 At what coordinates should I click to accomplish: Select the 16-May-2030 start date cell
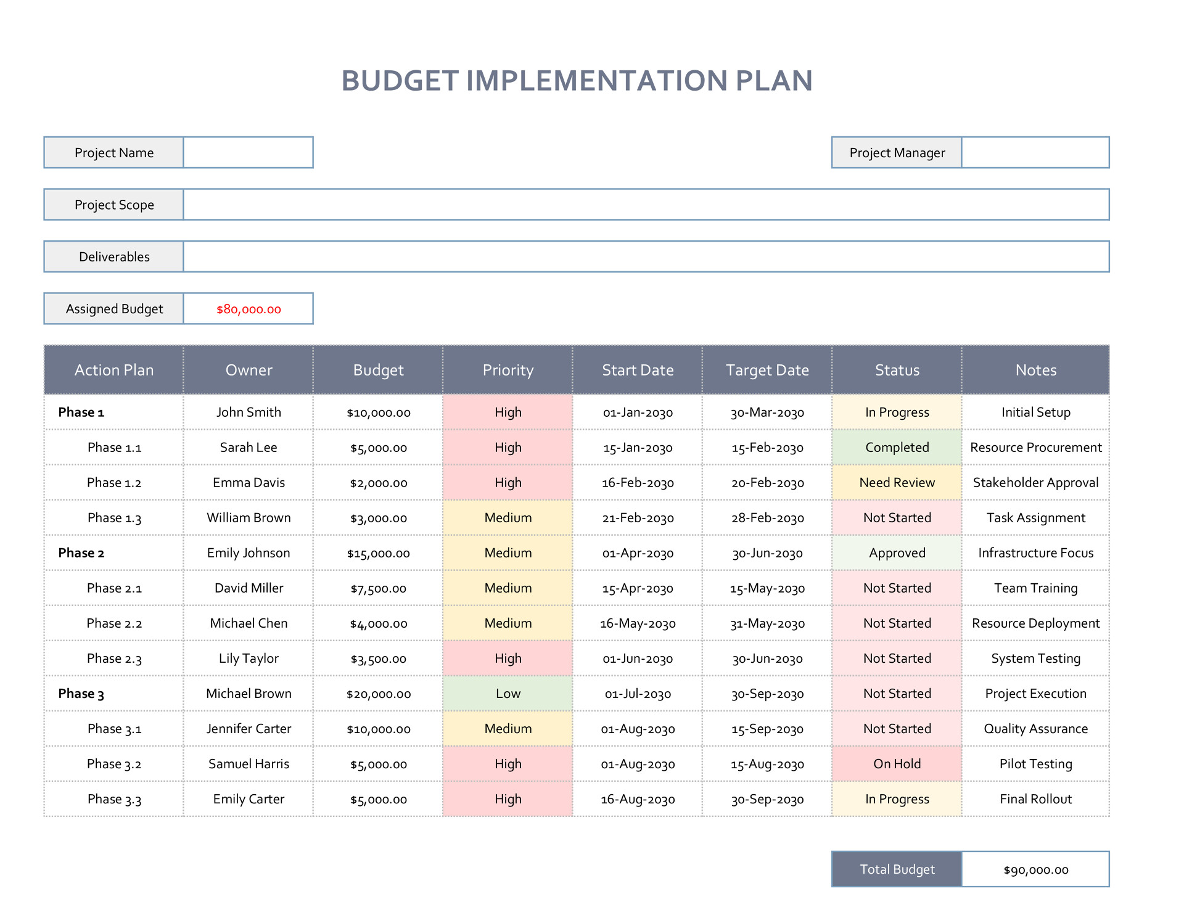(x=638, y=623)
